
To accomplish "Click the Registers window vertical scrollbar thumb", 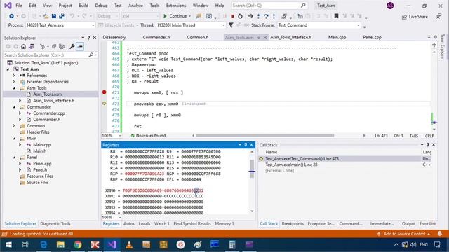I will pos(252,169).
